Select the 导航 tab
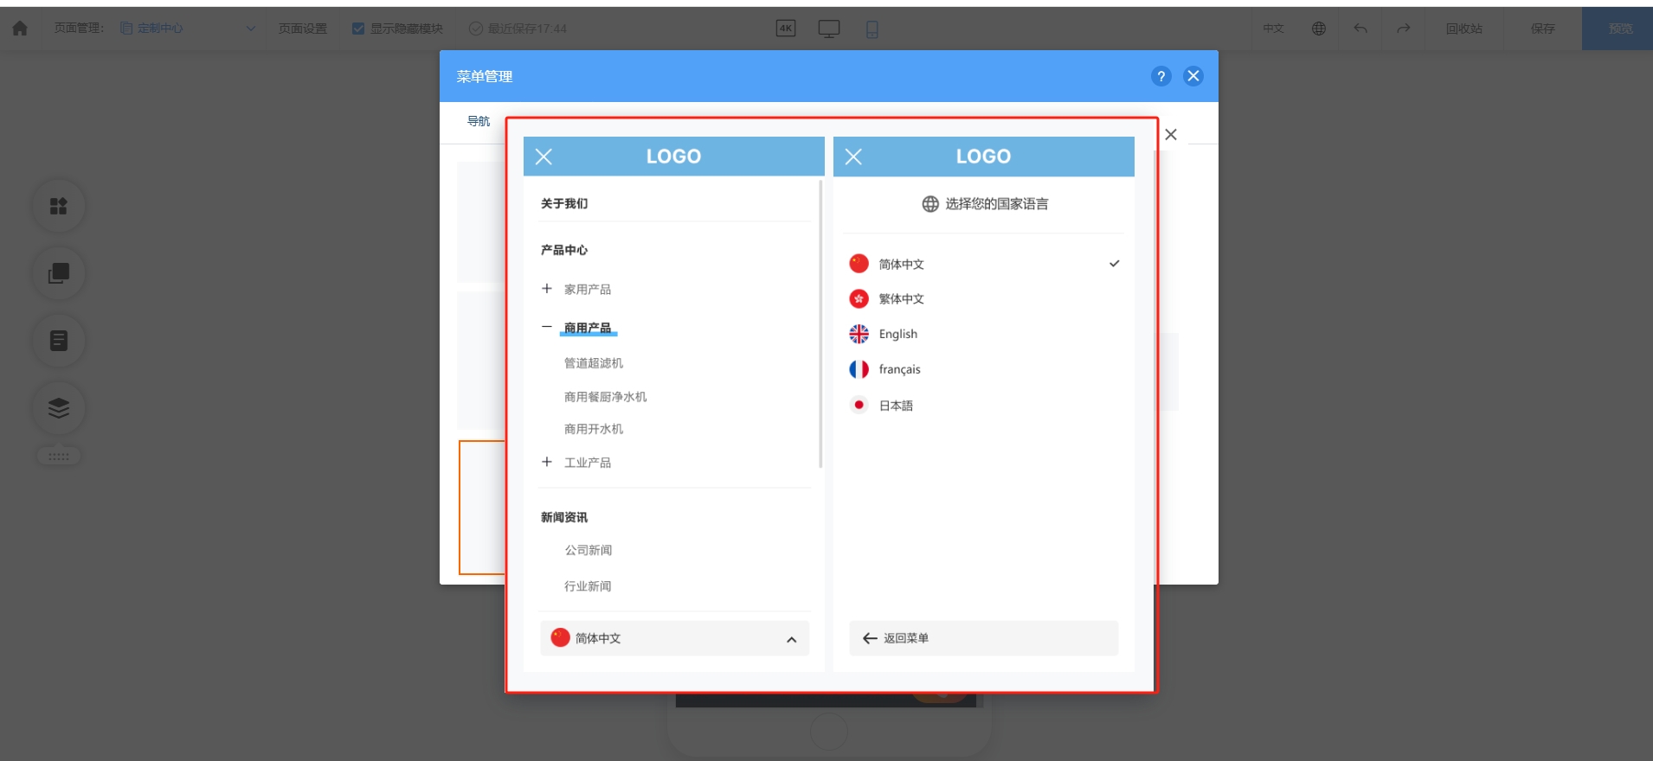The height and width of the screenshot is (761, 1653). pyautogui.click(x=479, y=121)
